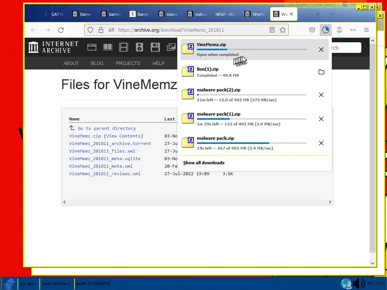Viewport: 387px width, 290px height.
Task: Open a new browser tab
Action: pos(317,14)
